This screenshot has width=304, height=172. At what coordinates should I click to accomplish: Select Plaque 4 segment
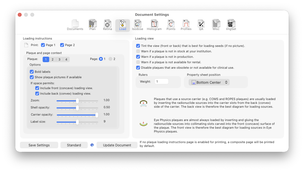coord(66,59)
